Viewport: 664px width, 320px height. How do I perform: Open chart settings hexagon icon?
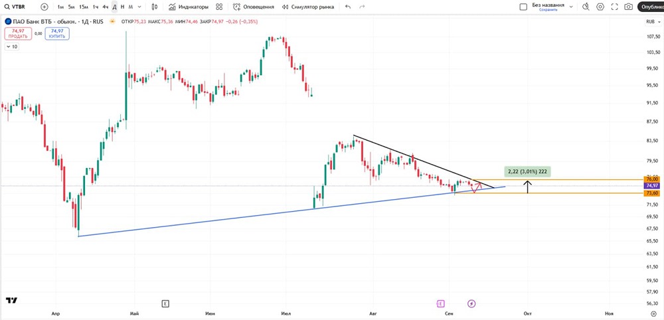pyautogui.click(x=600, y=7)
